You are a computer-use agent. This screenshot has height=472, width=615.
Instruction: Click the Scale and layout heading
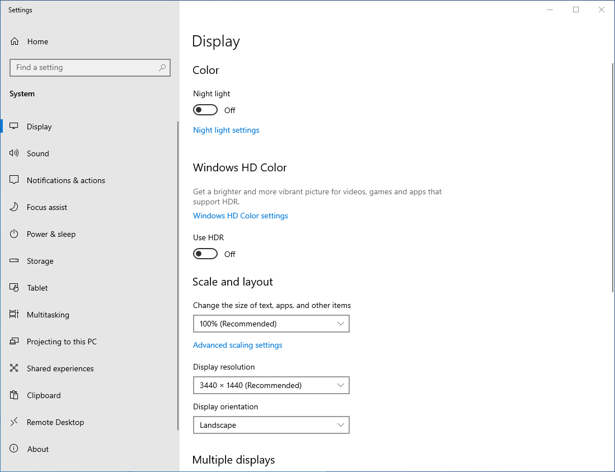coord(233,282)
